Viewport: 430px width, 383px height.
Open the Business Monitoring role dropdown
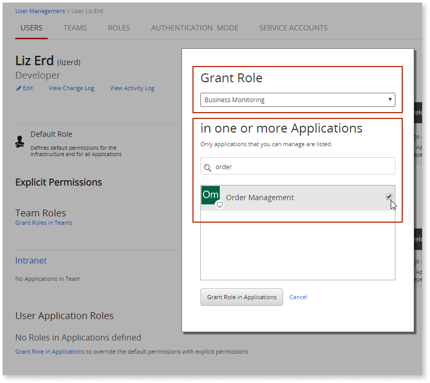pyautogui.click(x=390, y=100)
